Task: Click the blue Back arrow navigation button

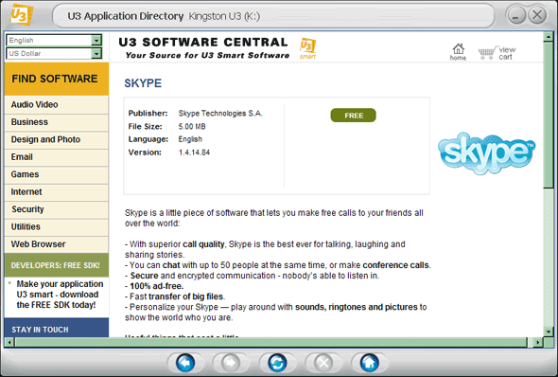Action: pos(185,363)
